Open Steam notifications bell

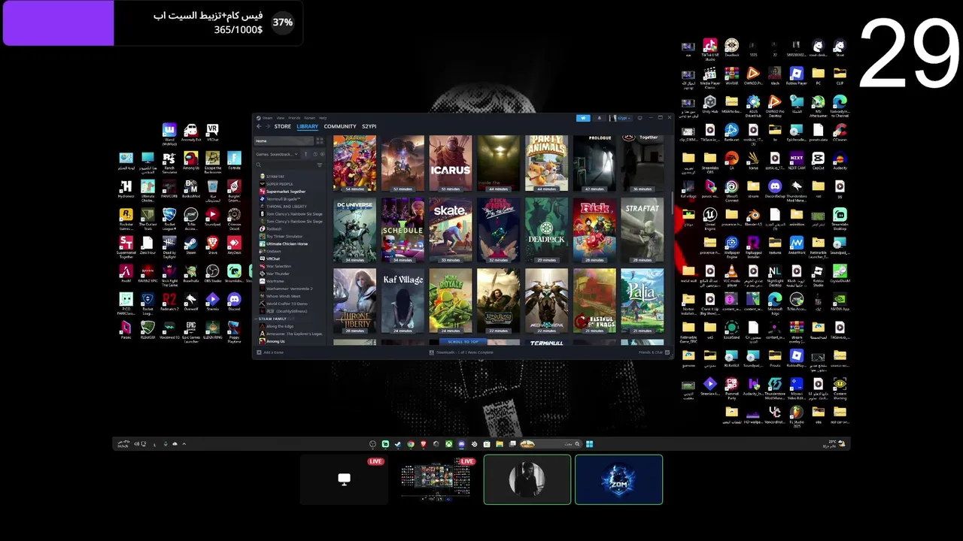(600, 118)
